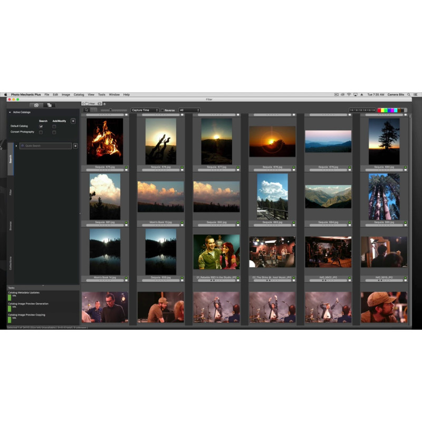Open macOS Spotlight search icon
Viewport: 422px width, 422px height.
409,94
